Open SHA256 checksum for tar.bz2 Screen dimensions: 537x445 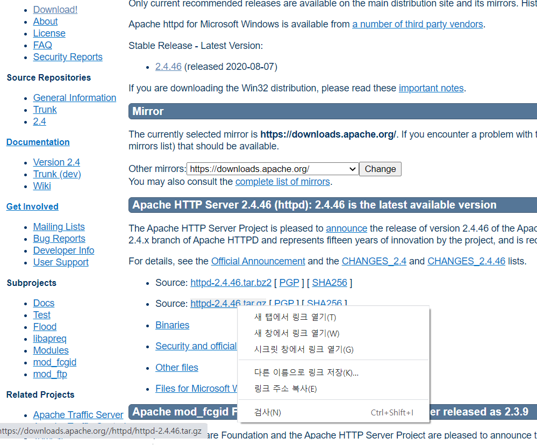pos(330,283)
